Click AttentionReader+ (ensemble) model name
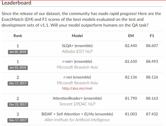Viewport: 166px width, 126px height. point(77,98)
